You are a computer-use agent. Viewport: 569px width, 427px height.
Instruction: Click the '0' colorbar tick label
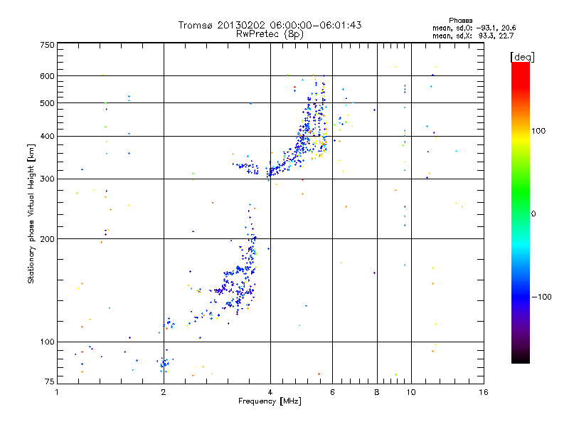(533, 214)
